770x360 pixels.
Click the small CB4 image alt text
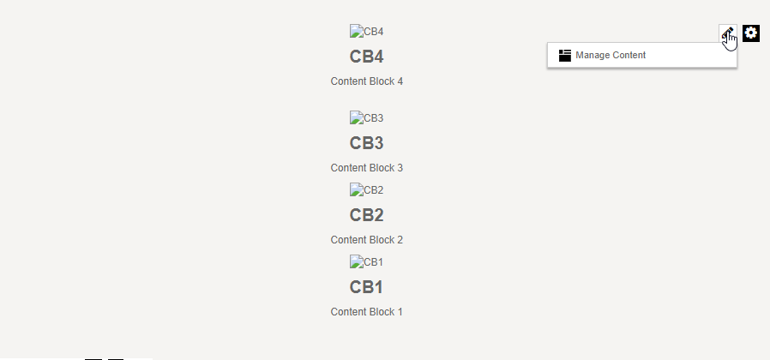pos(374,32)
